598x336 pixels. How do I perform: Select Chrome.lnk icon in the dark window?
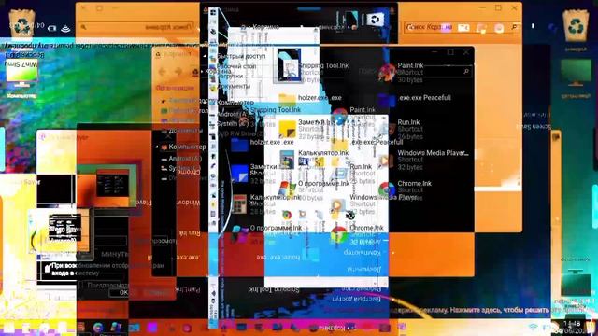pos(387,189)
